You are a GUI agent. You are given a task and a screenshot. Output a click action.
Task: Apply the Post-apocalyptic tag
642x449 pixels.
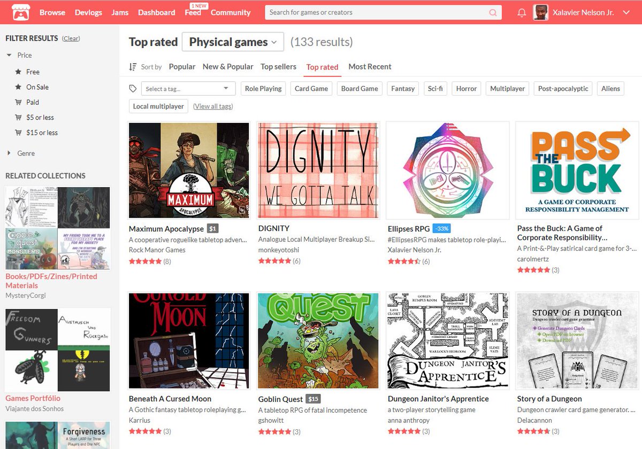tap(563, 89)
